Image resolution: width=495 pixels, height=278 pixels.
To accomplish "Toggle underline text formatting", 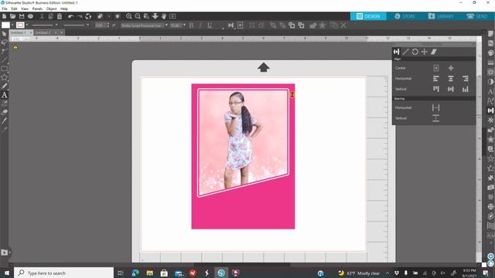I will pyautogui.click(x=210, y=25).
